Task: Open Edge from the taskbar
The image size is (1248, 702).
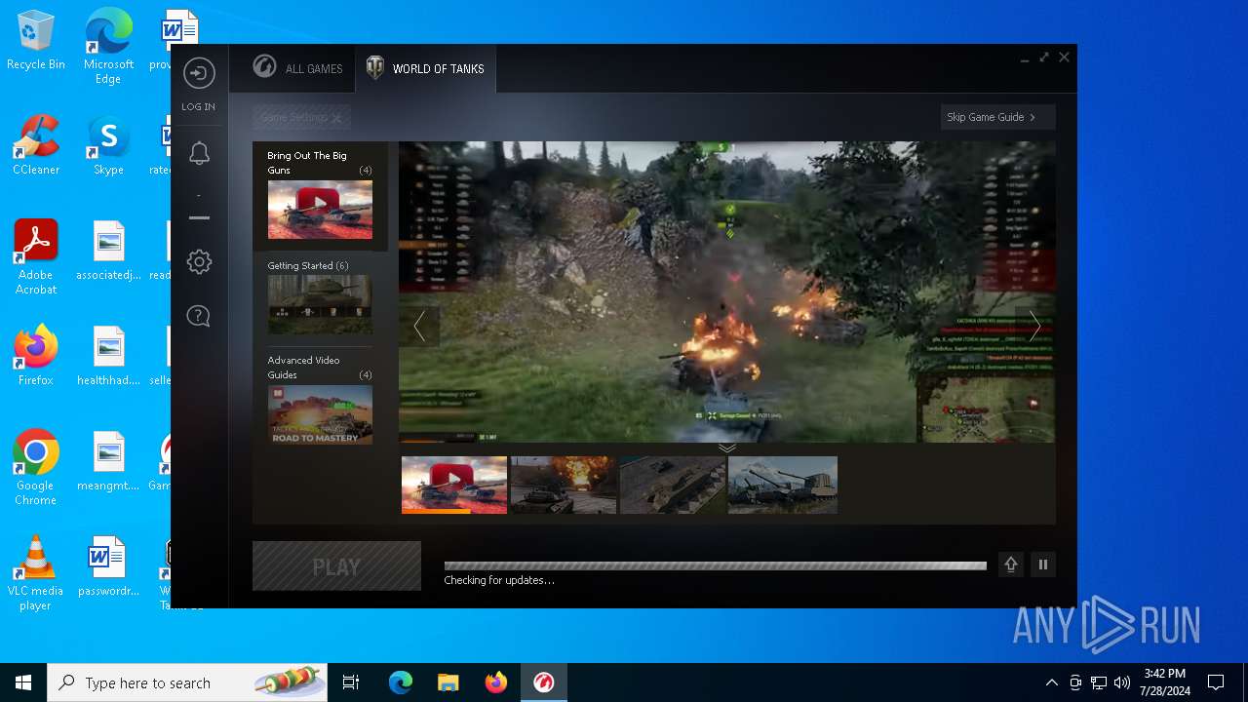Action: (401, 682)
